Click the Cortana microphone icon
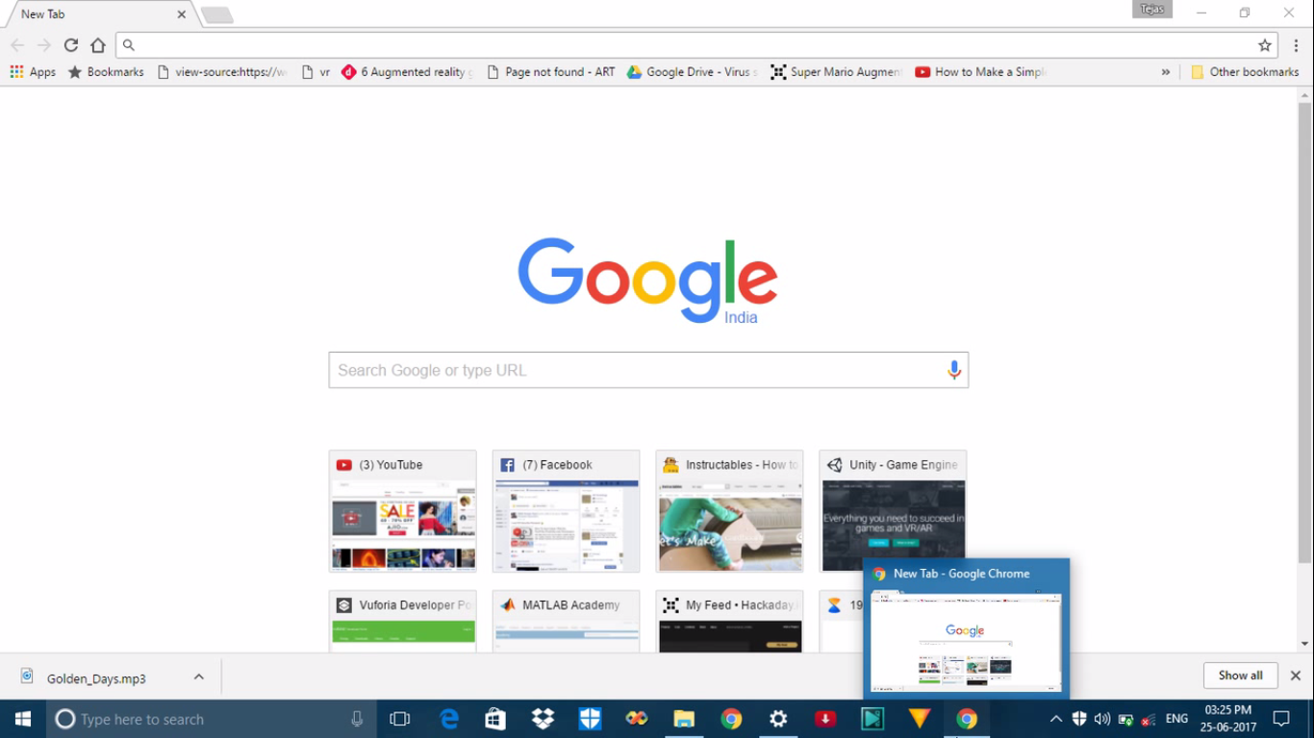The height and width of the screenshot is (738, 1314). click(x=357, y=719)
